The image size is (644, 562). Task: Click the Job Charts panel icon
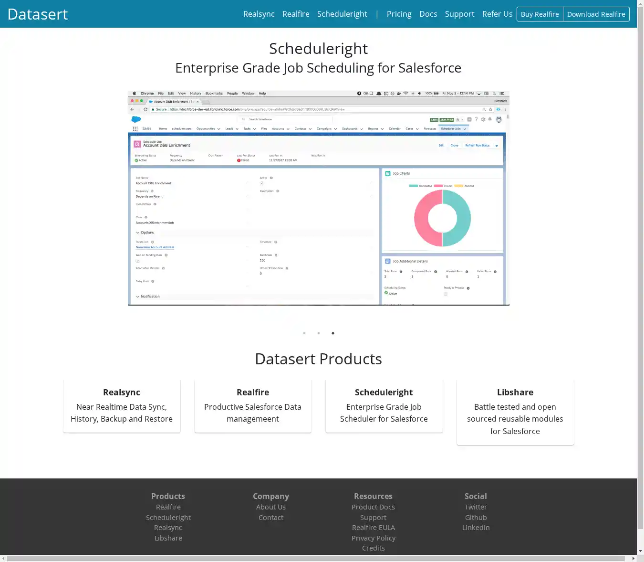click(x=388, y=173)
